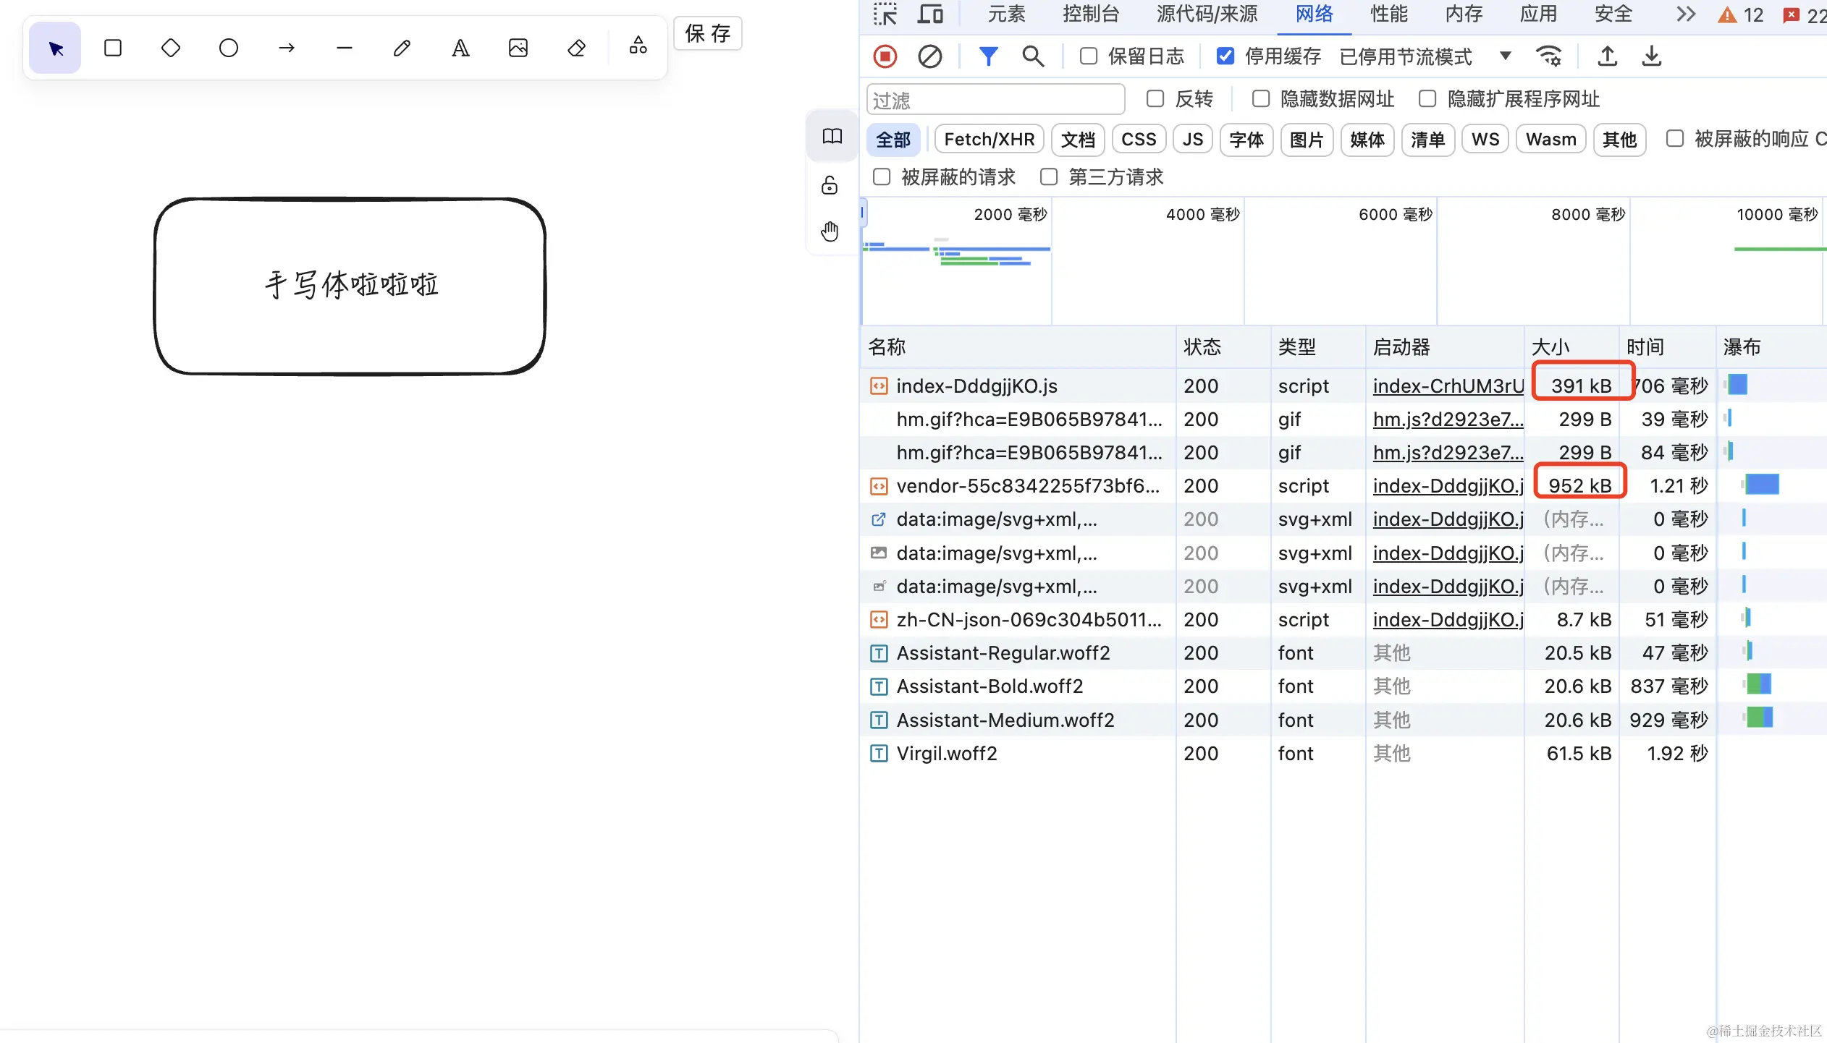Screen dimensions: 1827x1043
Task: Enable the 保留日志 checkbox
Action: click(x=1089, y=56)
